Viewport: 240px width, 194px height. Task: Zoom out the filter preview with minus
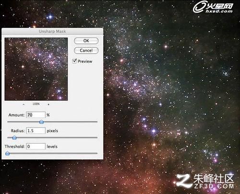pos(24,104)
